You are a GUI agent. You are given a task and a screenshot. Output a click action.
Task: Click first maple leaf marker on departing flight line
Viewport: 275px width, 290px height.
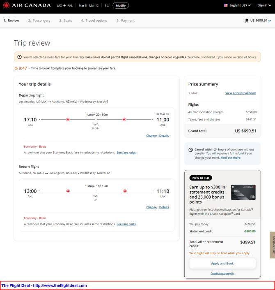[68, 119]
